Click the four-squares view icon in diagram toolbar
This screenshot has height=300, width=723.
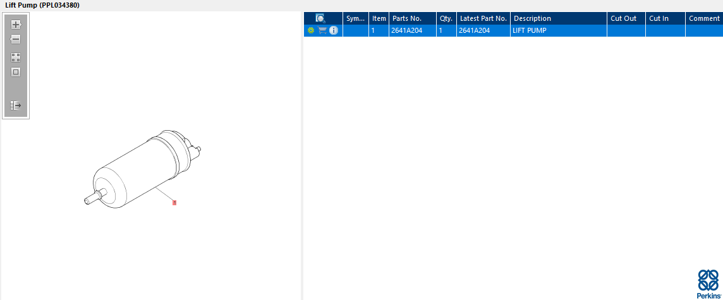point(16,57)
